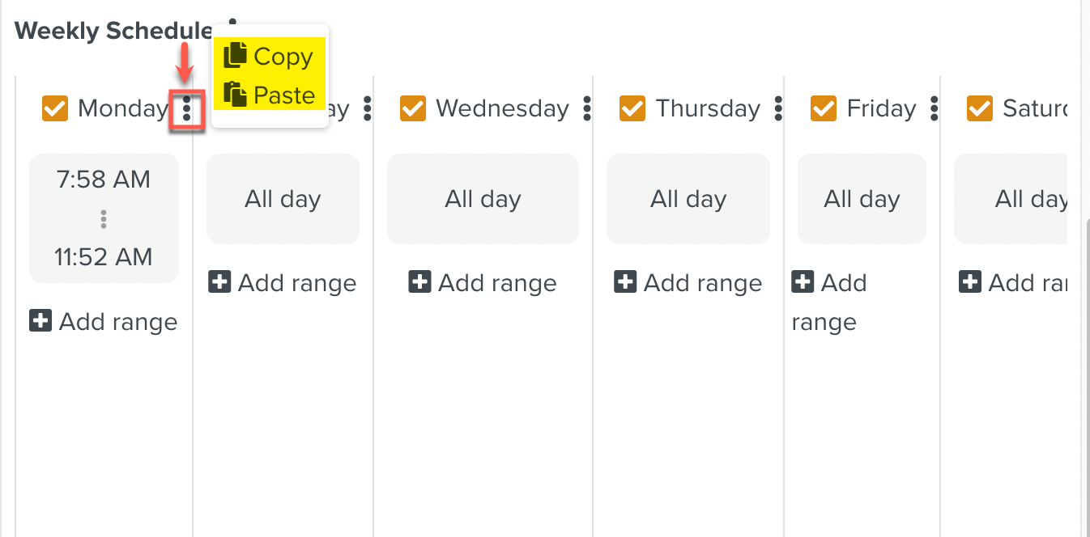The height and width of the screenshot is (537, 1090).
Task: Choose Paste from the context menu
Action: [x=283, y=95]
